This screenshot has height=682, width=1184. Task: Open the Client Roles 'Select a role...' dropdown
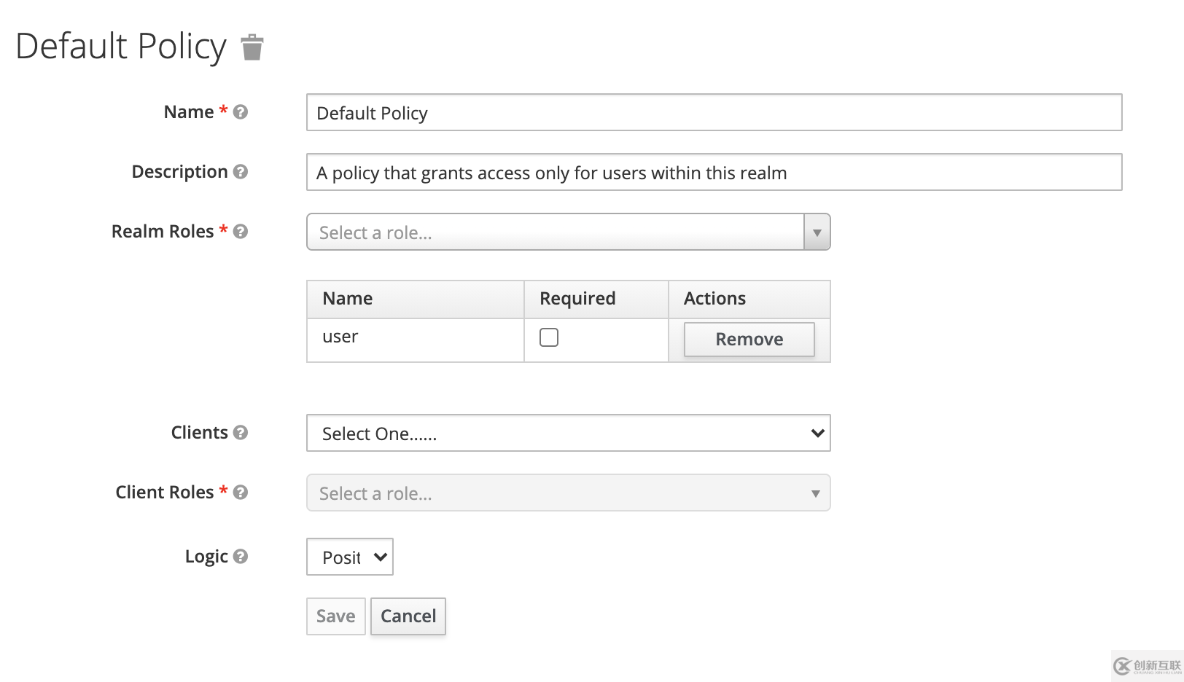tap(569, 493)
